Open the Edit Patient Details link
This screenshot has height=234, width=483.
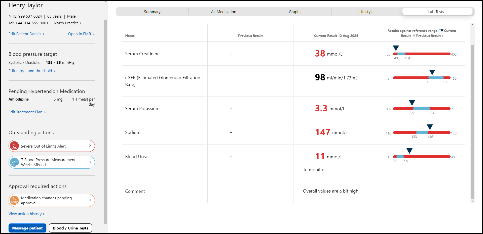pos(26,34)
